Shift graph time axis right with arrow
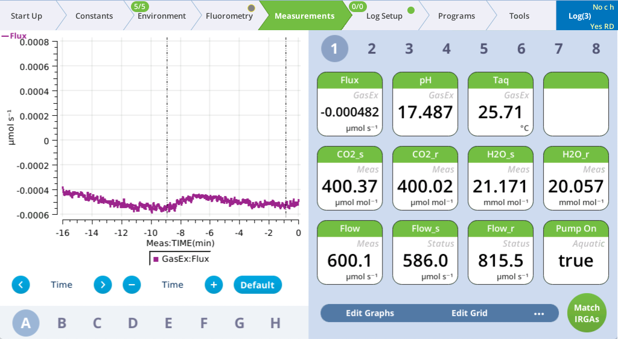The height and width of the screenshot is (339, 618). [x=103, y=285]
